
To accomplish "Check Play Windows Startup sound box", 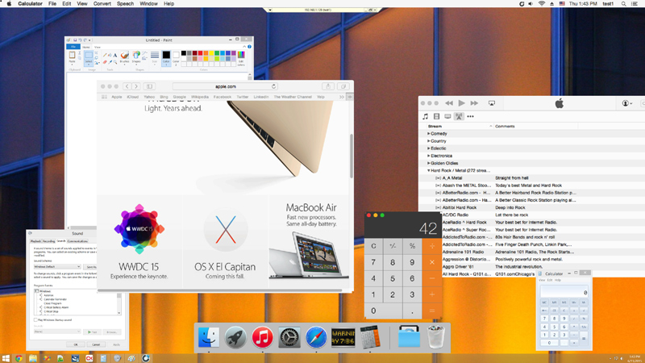I will [35, 319].
